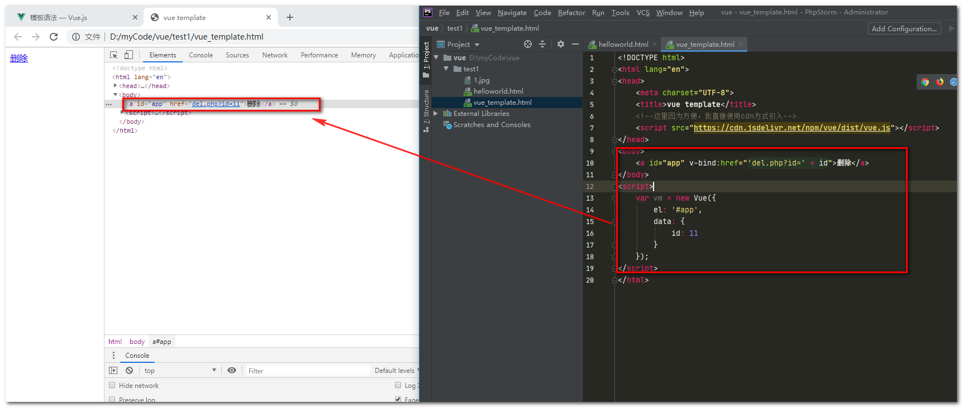
Task: Switch to DevTools Network tab
Action: click(x=275, y=55)
